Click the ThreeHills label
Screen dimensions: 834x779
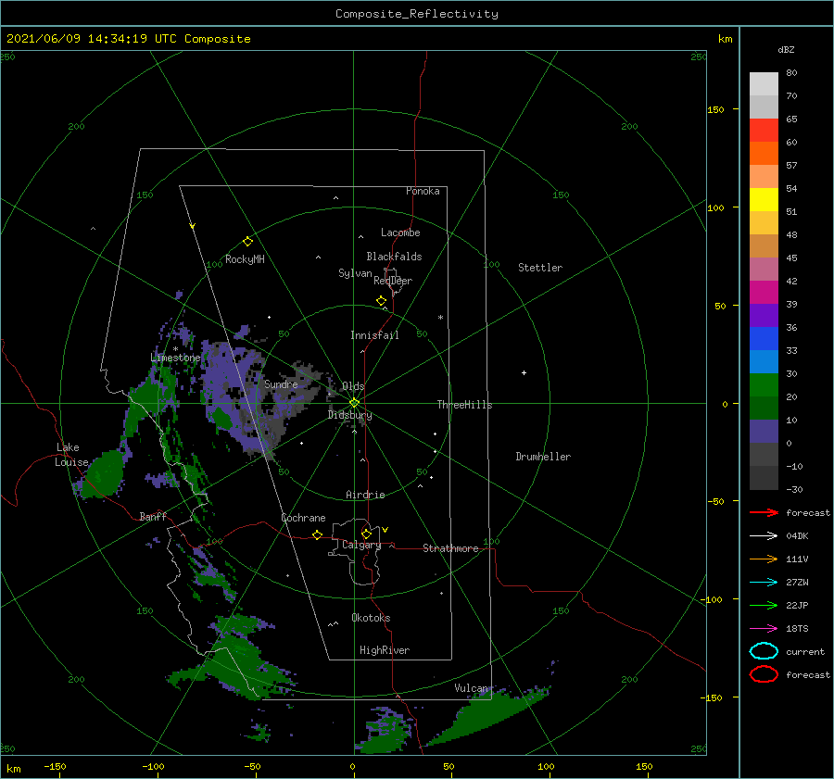[464, 405]
